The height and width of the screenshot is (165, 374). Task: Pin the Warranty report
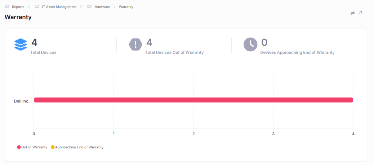point(361,13)
